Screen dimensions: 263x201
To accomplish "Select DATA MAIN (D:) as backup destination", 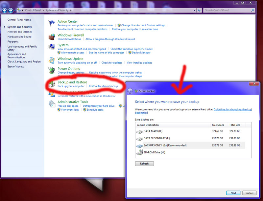I will [x=190, y=131].
